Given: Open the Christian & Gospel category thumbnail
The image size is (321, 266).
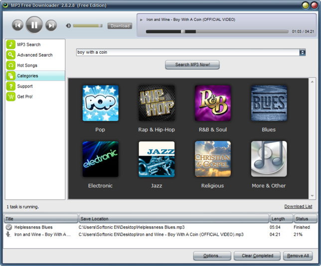Looking at the screenshot, I should click(x=213, y=159).
